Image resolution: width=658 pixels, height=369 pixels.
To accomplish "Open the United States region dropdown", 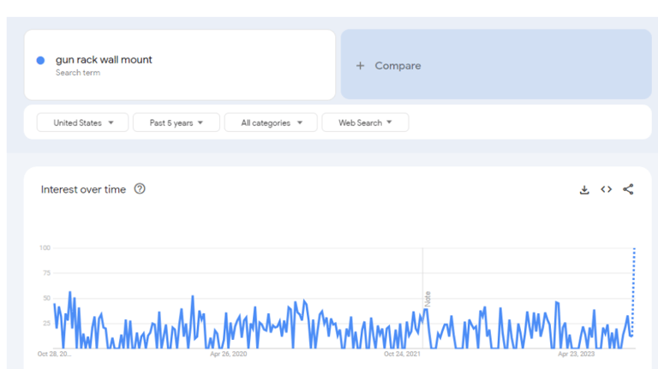I will tap(82, 122).
